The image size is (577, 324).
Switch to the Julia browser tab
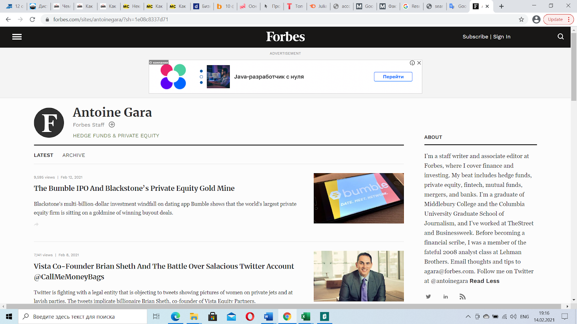coord(318,6)
